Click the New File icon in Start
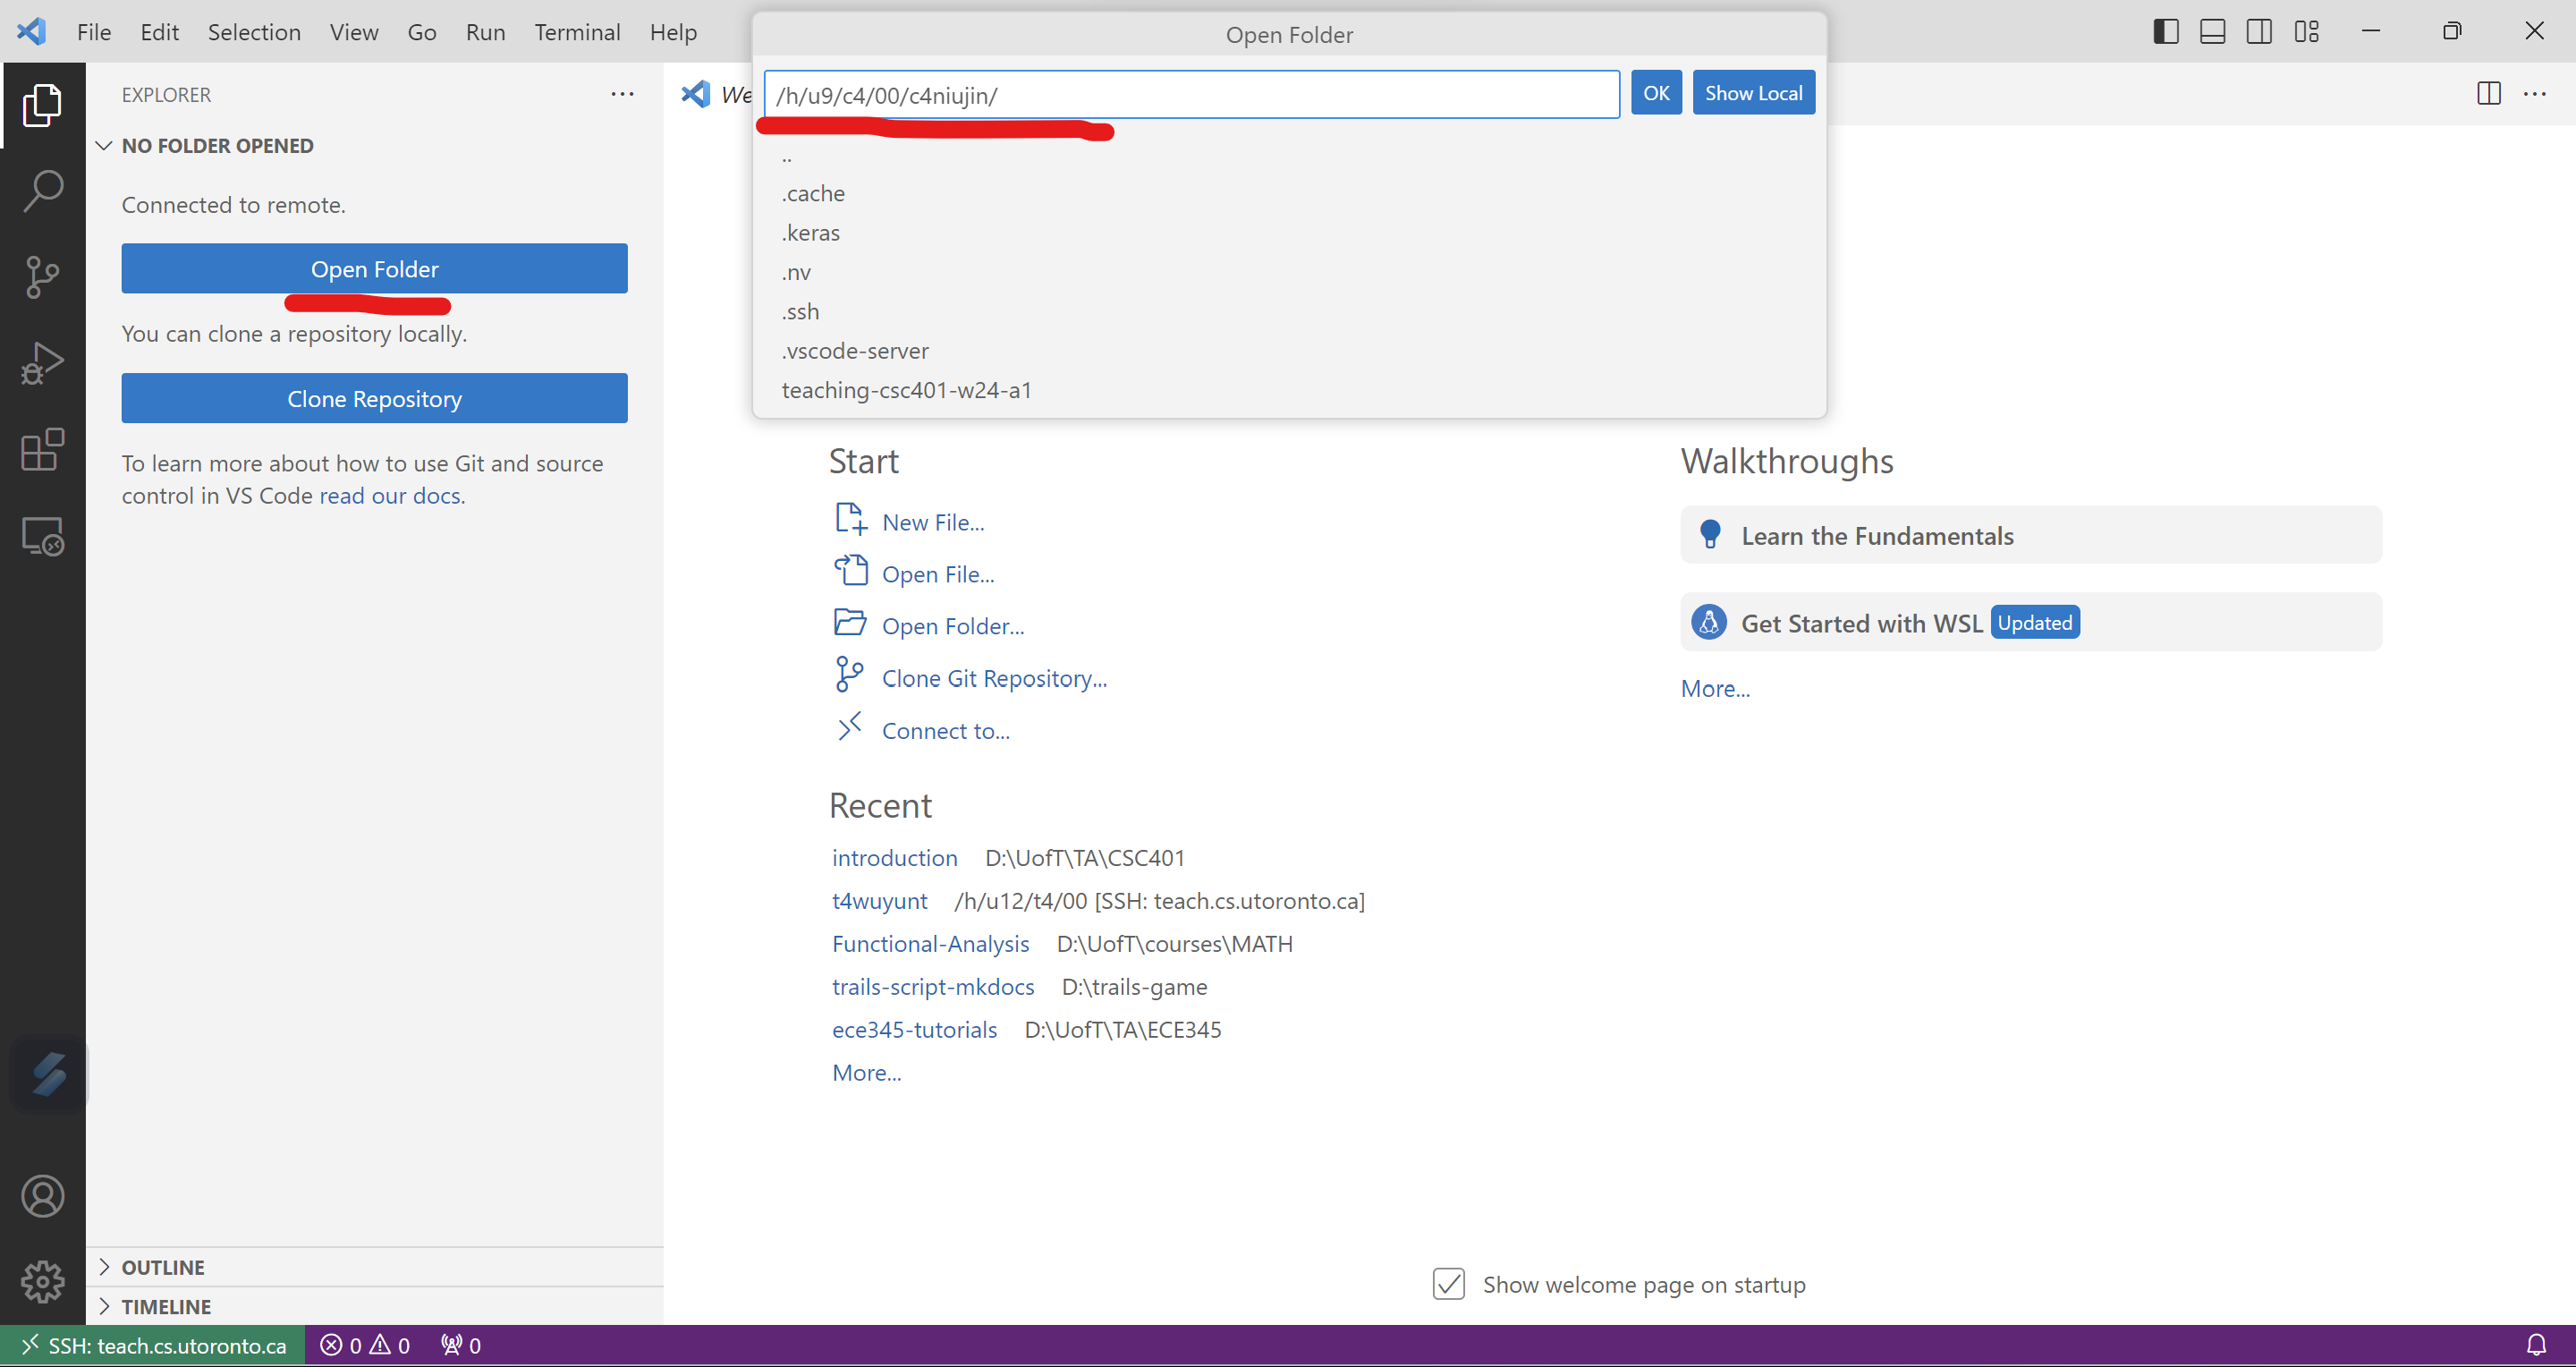The image size is (2576, 1367). pyautogui.click(x=850, y=519)
